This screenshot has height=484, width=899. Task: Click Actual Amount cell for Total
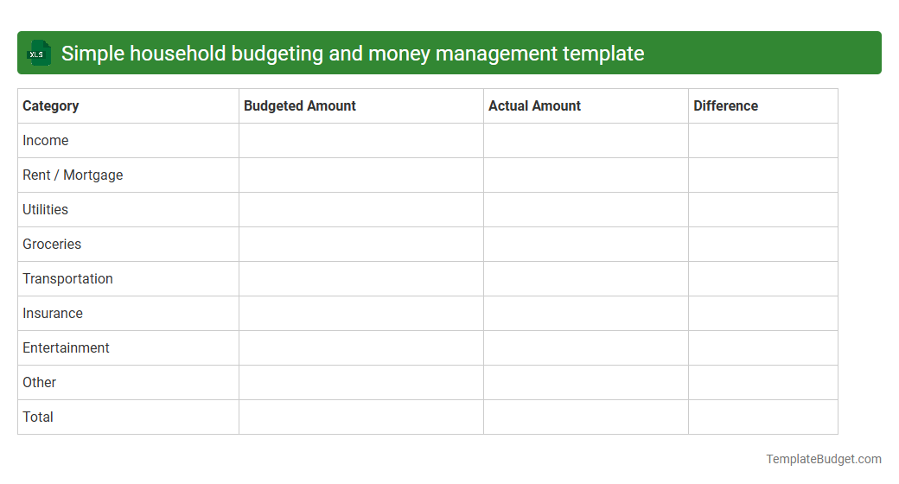coord(586,417)
